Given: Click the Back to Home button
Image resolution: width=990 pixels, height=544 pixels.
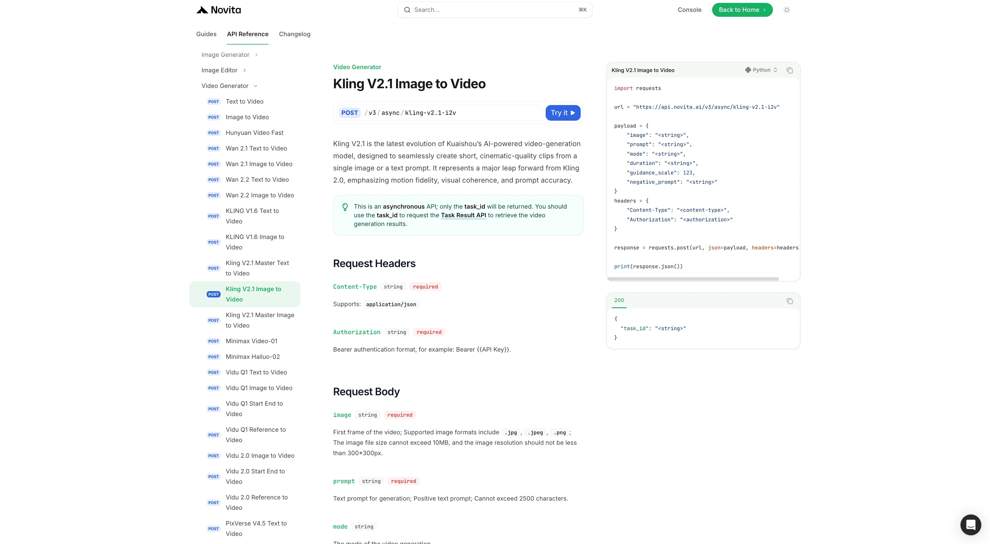Looking at the screenshot, I should (742, 10).
